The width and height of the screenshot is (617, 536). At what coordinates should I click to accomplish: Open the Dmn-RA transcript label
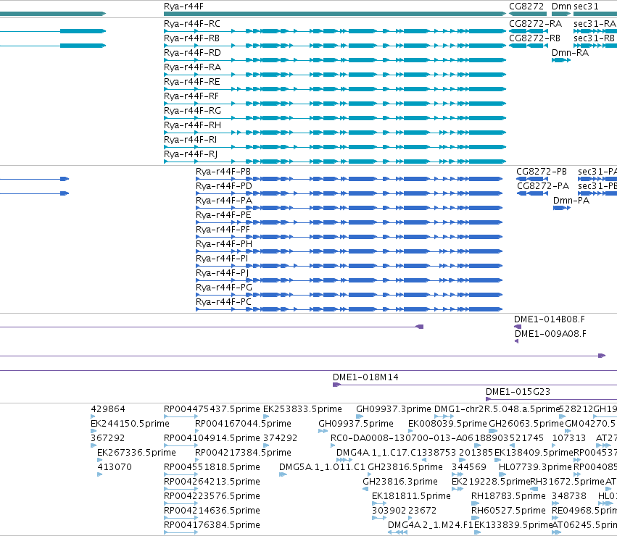tap(570, 53)
